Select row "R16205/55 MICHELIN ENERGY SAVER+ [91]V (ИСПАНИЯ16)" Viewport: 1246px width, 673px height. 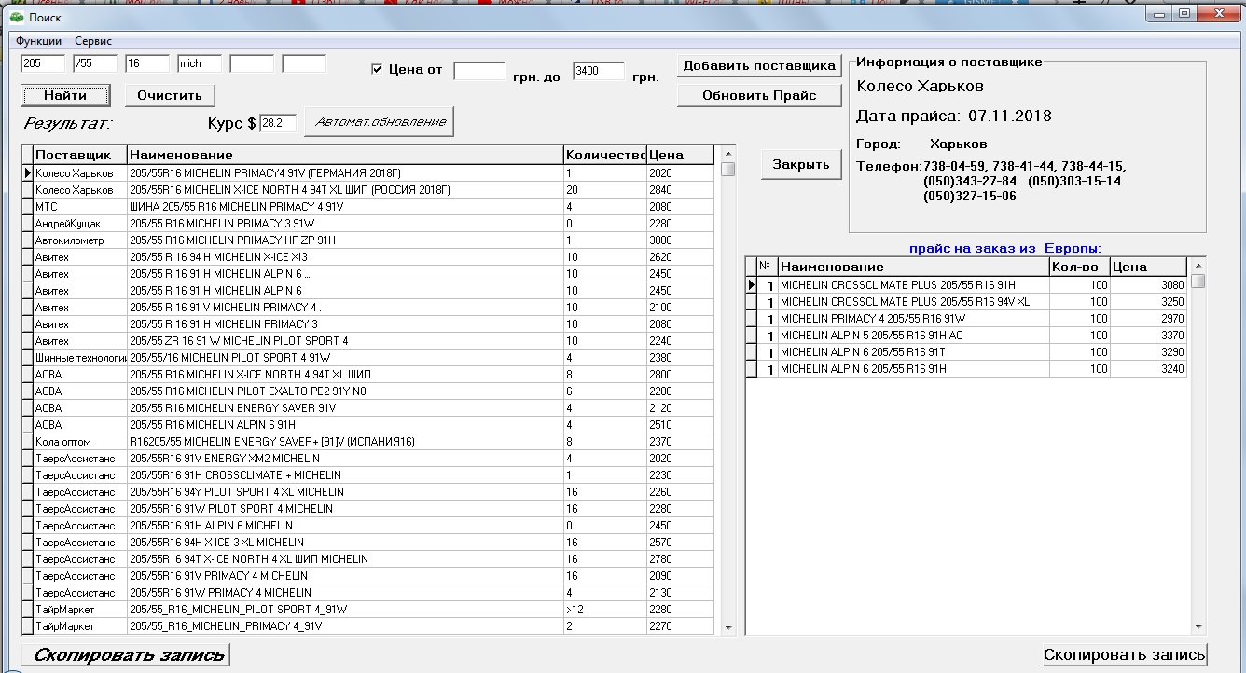click(x=367, y=442)
